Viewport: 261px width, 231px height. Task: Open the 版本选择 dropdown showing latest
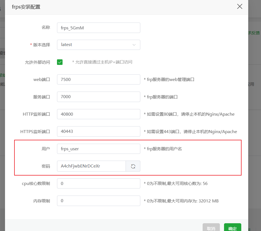tap(98, 45)
